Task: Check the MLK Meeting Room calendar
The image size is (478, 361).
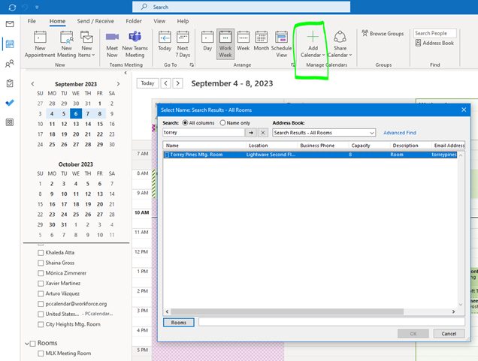Action: (41, 353)
